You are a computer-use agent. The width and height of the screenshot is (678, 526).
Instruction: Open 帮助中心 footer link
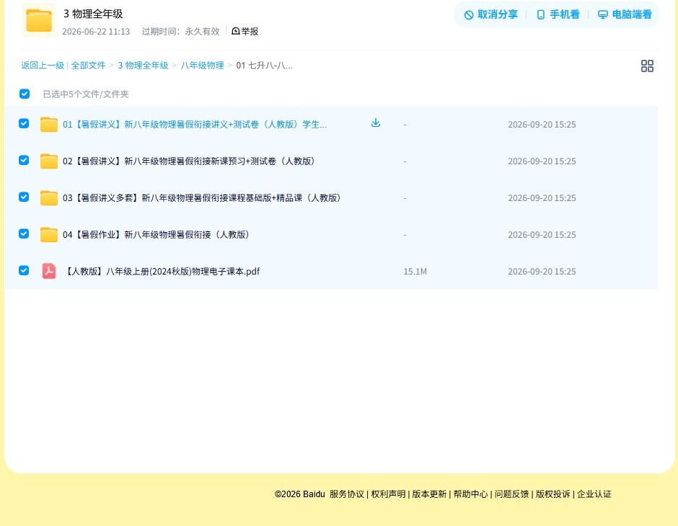470,494
